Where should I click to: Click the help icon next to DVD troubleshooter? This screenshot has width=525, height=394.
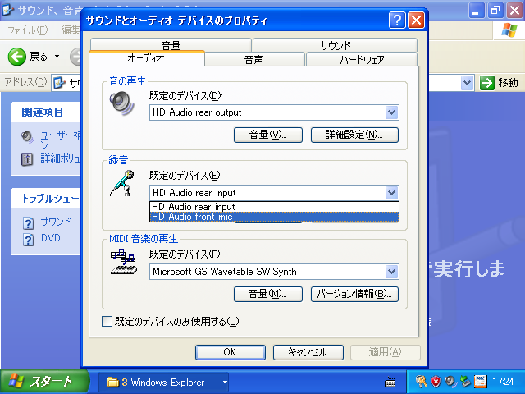29,240
